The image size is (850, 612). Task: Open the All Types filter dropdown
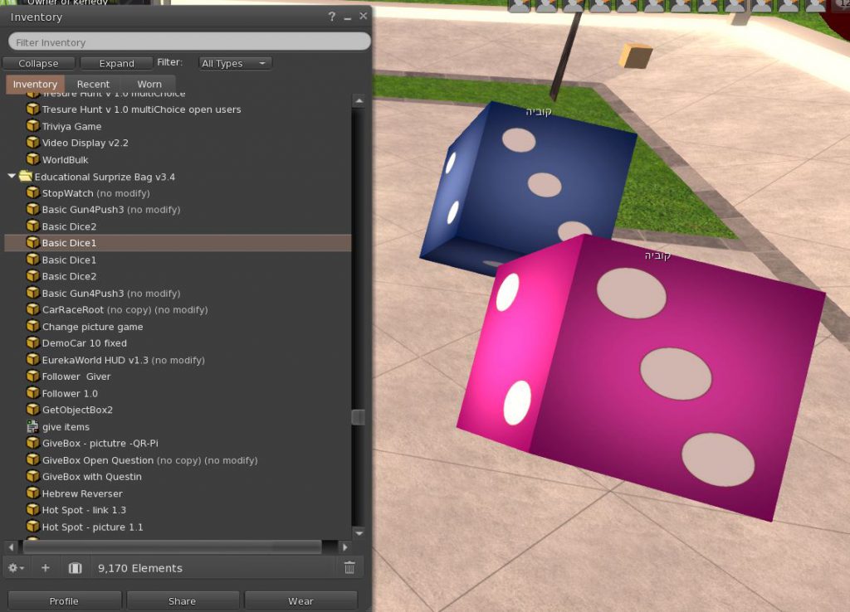pos(235,63)
